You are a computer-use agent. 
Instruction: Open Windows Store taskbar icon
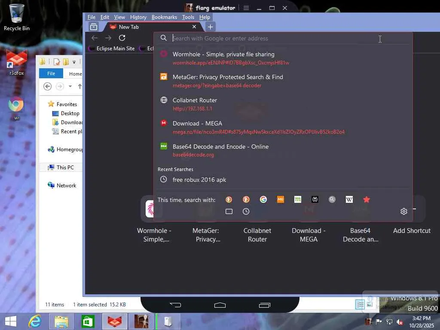coord(88,321)
